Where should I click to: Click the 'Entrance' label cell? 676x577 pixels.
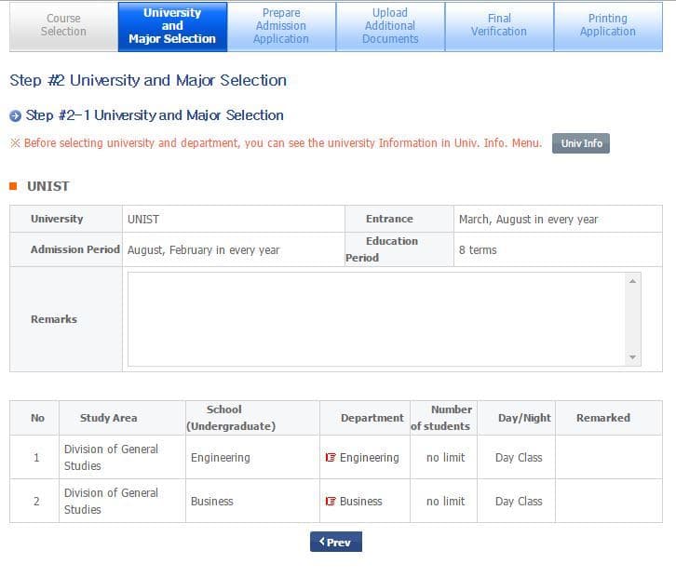399,219
